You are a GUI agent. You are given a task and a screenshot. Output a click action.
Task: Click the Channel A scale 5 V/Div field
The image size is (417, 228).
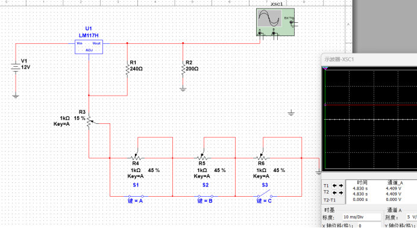click(x=412, y=217)
